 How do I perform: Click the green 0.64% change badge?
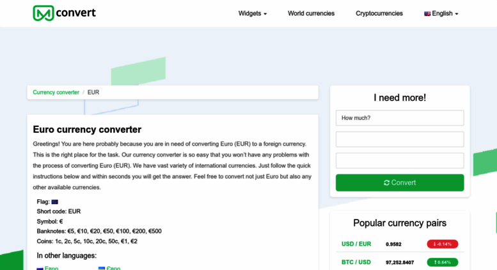point(442,262)
